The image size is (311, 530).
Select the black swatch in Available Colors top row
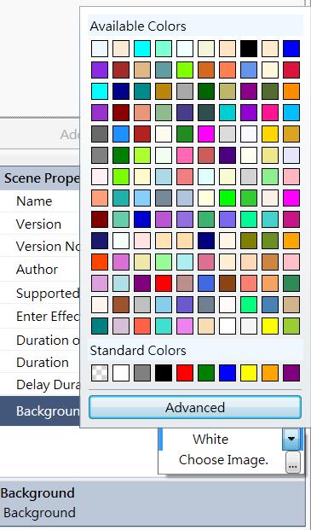pyautogui.click(x=249, y=49)
